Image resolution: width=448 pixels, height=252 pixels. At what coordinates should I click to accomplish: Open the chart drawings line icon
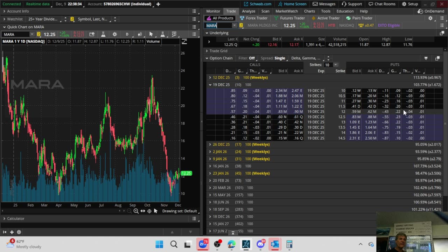point(174,34)
